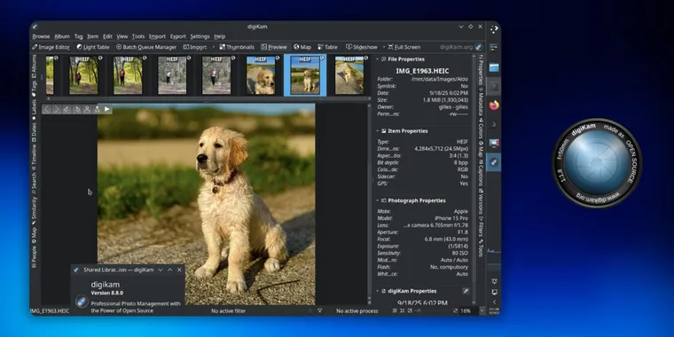
Task: Show the Albums left sidebar tab
Action: (x=34, y=67)
